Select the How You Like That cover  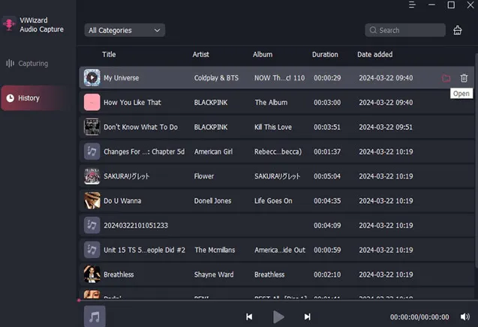tap(92, 103)
